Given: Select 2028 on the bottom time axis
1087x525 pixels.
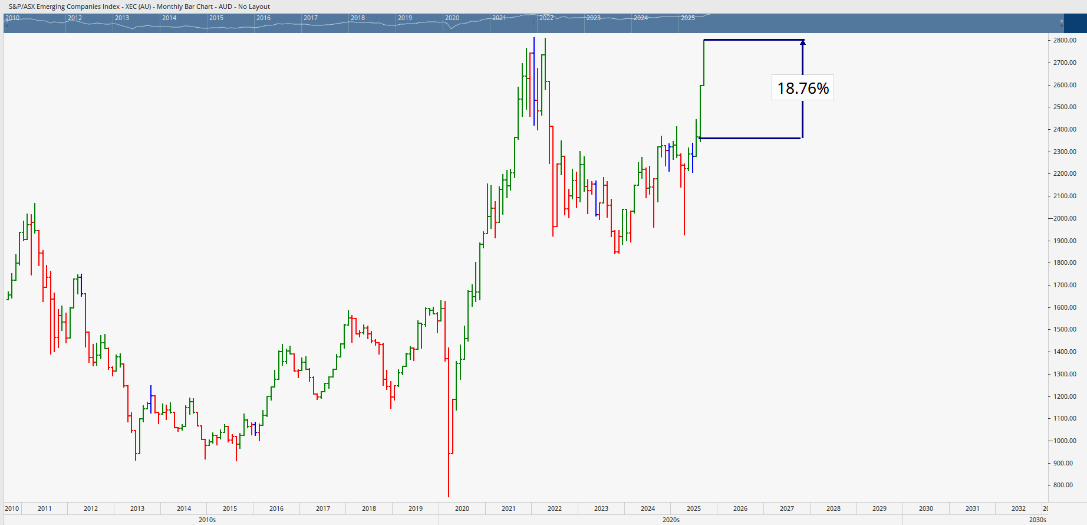Looking at the screenshot, I should click(x=834, y=508).
